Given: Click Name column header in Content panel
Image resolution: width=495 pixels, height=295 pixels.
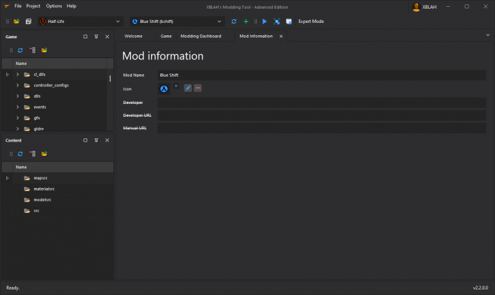Looking at the screenshot, I should tap(63, 167).
